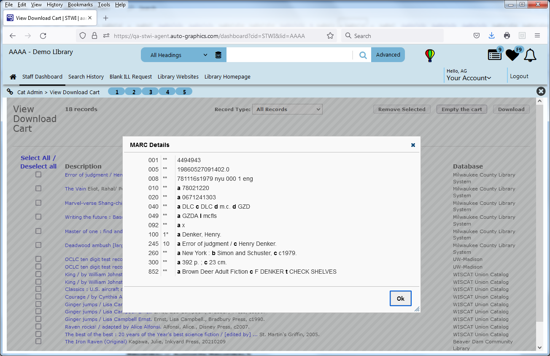Open the heart favorites icon
The height and width of the screenshot is (356, 550).
click(513, 54)
